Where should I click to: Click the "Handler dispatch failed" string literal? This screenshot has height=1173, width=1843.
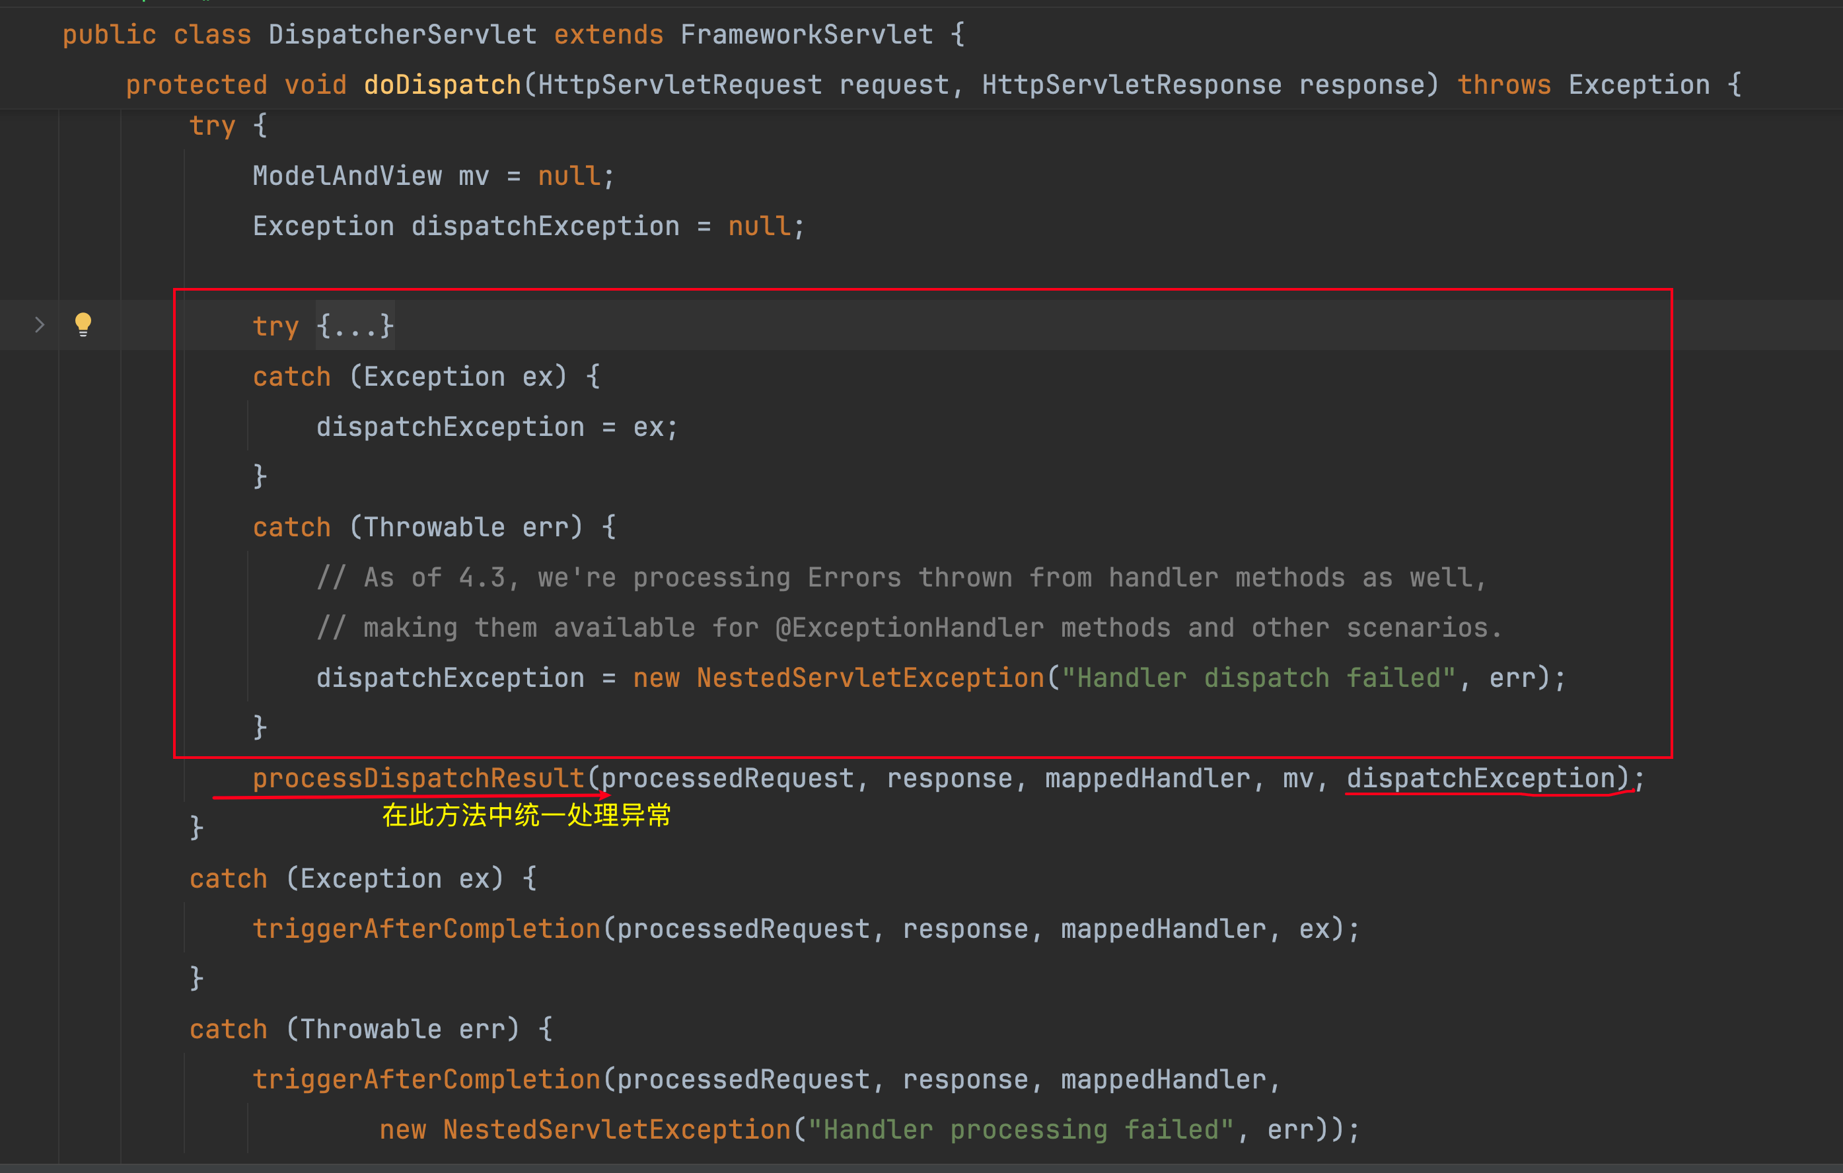pyautogui.click(x=1258, y=678)
